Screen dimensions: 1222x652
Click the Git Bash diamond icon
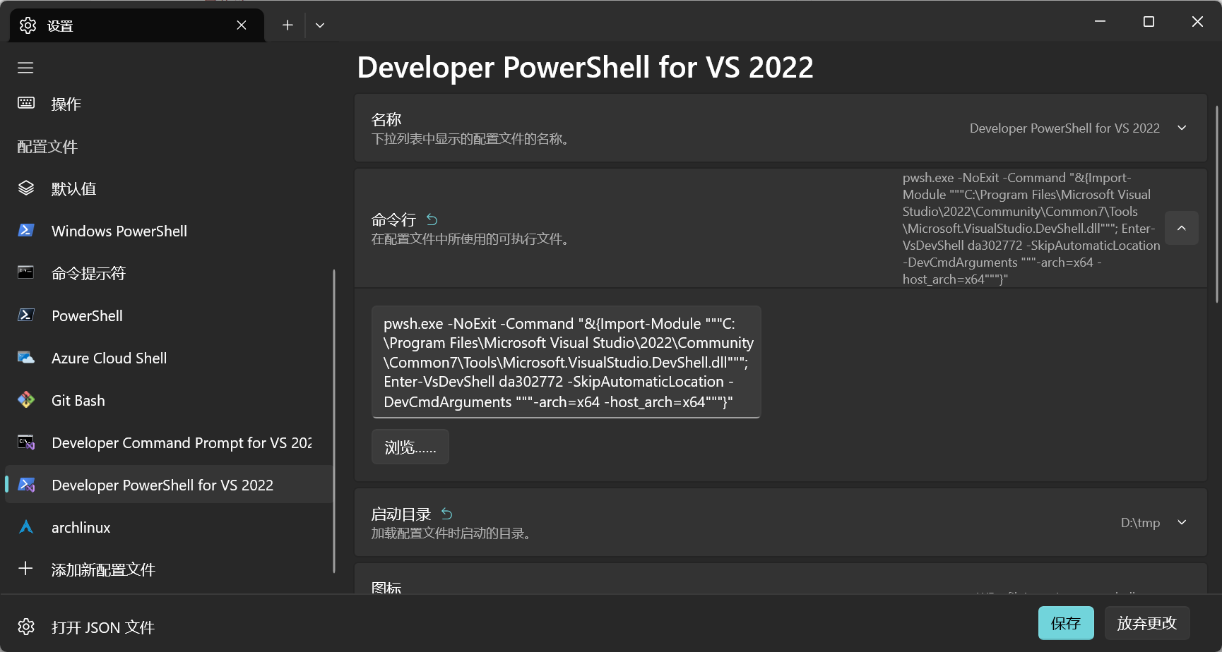(x=26, y=399)
